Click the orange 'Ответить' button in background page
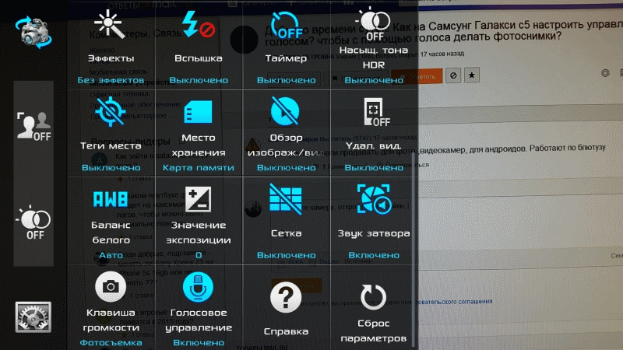This screenshot has height=350, width=623. point(417,76)
